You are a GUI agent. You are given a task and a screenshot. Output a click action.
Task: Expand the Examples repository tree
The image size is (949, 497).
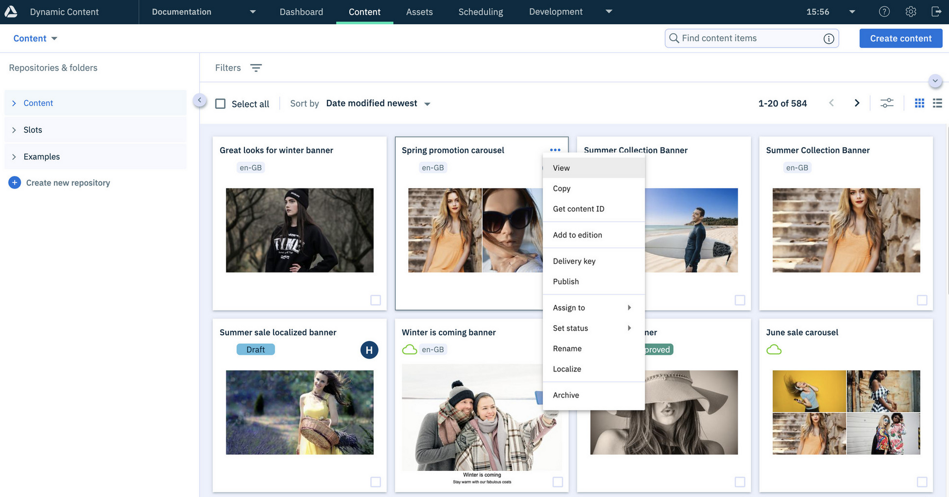click(x=14, y=157)
